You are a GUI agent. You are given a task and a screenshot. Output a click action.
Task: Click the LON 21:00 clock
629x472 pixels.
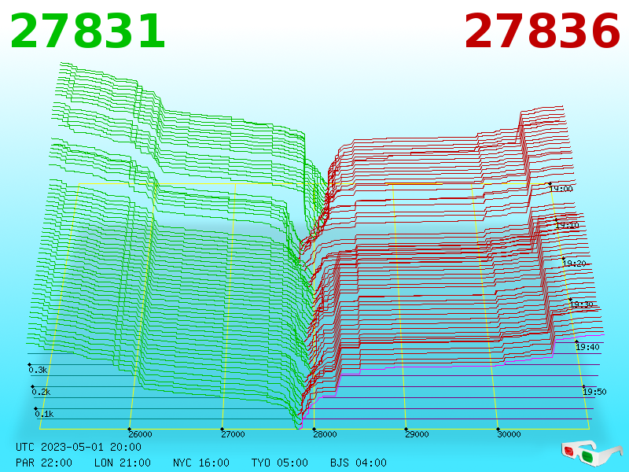point(123,463)
